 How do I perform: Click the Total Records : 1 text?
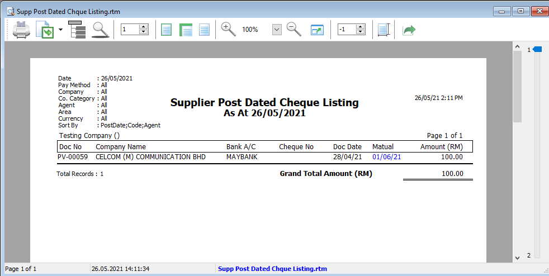80,174
